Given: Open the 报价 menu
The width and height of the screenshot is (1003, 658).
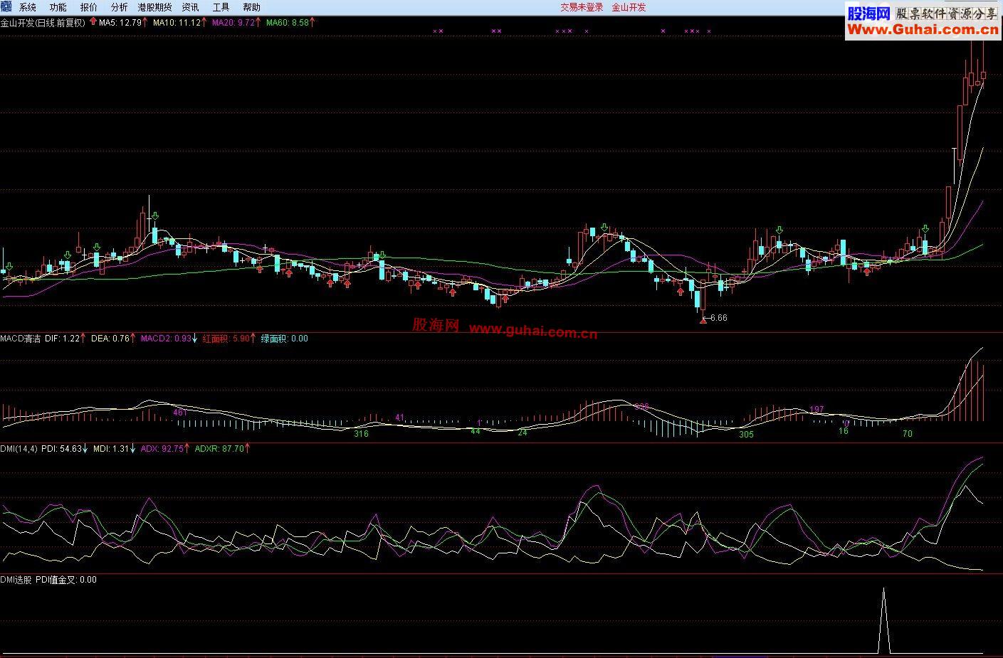Looking at the screenshot, I should point(89,7).
